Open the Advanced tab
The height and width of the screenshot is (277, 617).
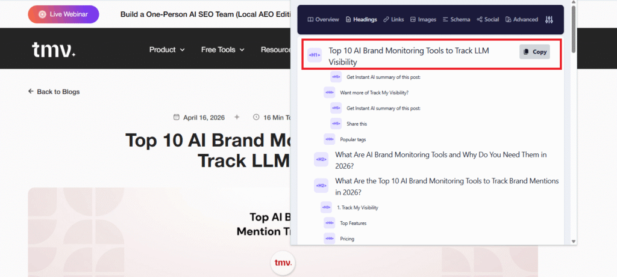521,19
